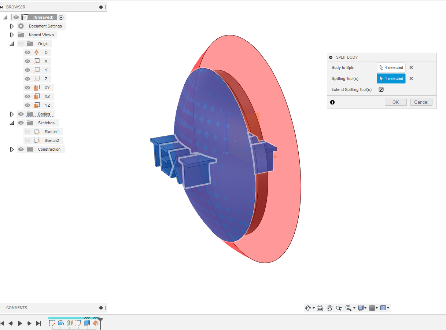
Task: Expand the Document Settings tree item
Action: [x=12, y=26]
